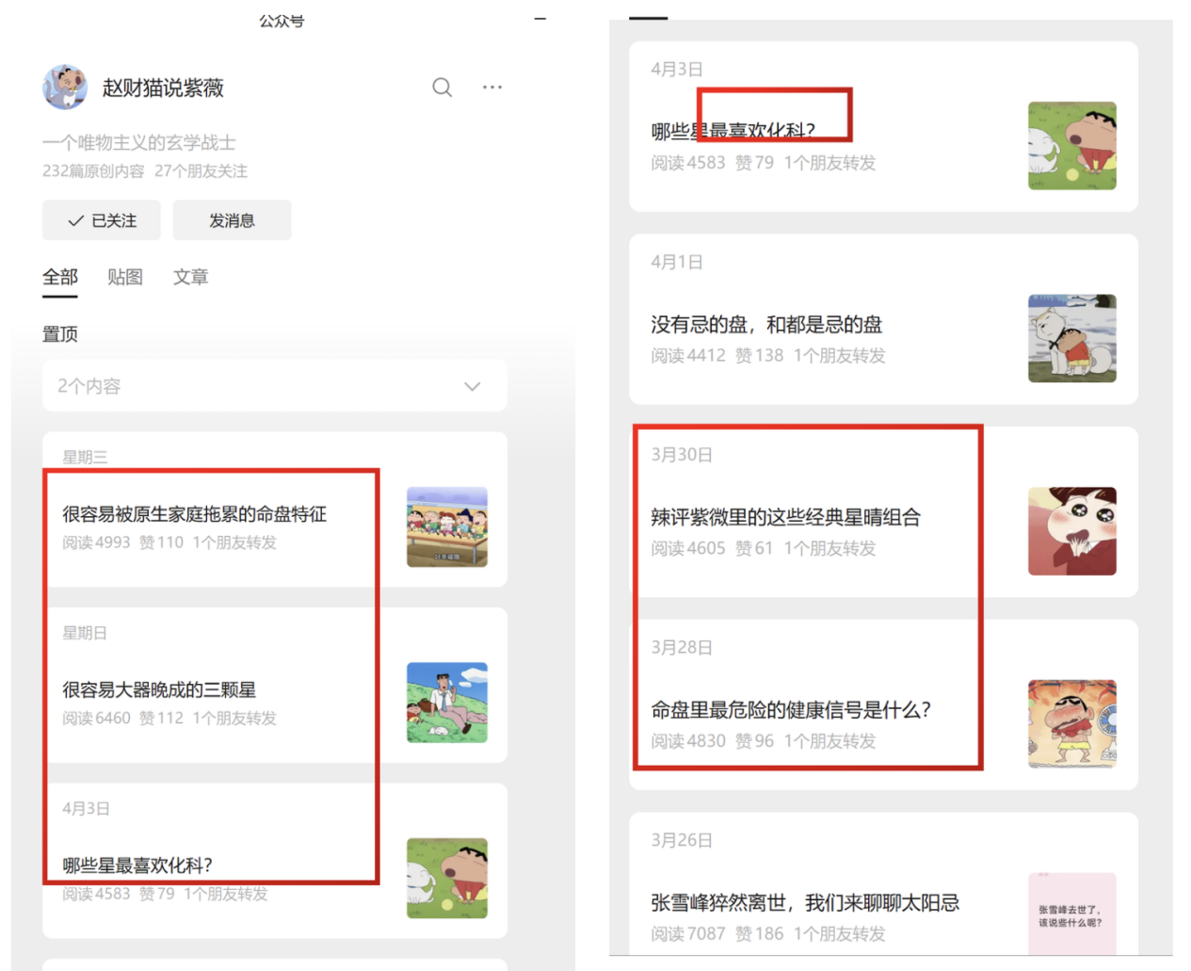Open article 很容易大器晚成的三颗星
The width and height of the screenshot is (1191, 971).
click(159, 689)
